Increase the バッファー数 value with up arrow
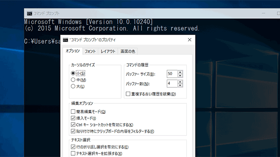 coord(180,82)
